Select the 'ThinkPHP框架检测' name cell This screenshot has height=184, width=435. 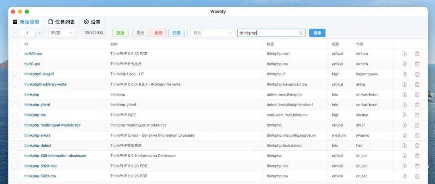coord(126,145)
